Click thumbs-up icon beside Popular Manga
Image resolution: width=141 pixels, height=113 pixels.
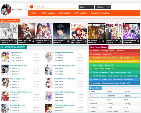click(2, 21)
